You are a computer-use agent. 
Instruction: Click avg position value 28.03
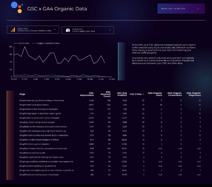click(x=124, y=140)
